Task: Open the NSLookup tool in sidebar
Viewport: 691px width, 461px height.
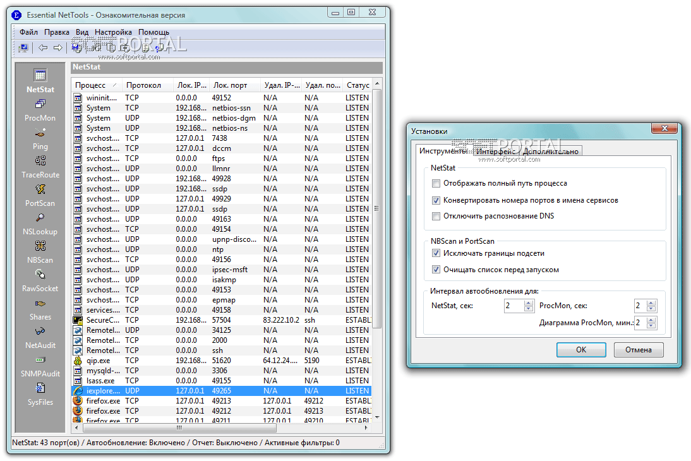Action: click(x=40, y=224)
